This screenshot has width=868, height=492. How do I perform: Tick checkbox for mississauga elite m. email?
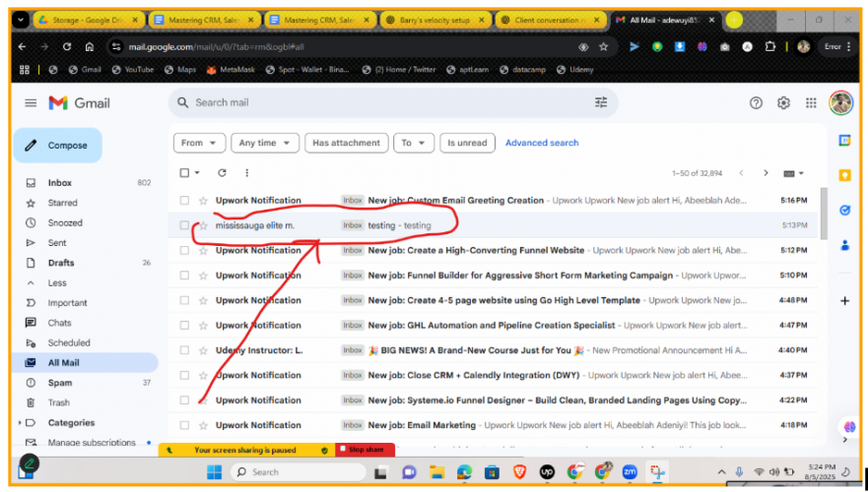pos(184,225)
